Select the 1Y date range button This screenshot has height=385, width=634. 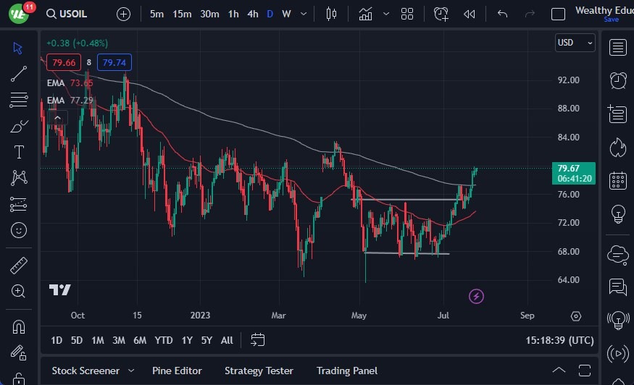[x=187, y=340]
